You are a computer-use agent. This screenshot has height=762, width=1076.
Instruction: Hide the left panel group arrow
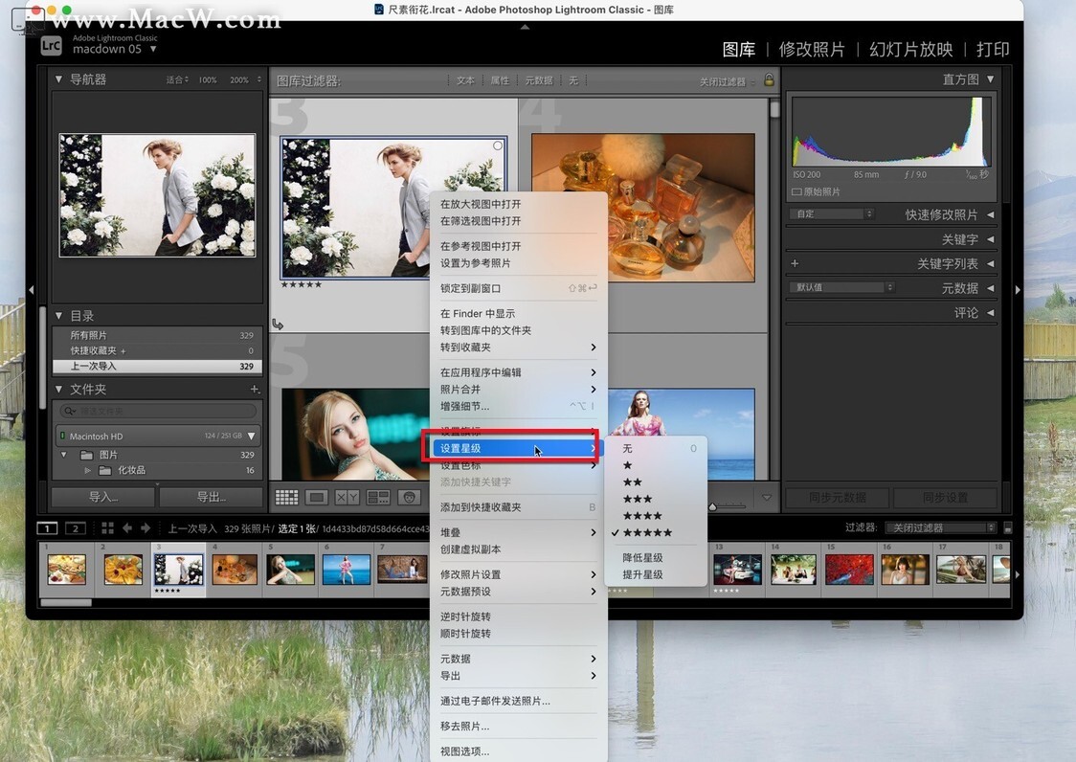click(x=32, y=290)
